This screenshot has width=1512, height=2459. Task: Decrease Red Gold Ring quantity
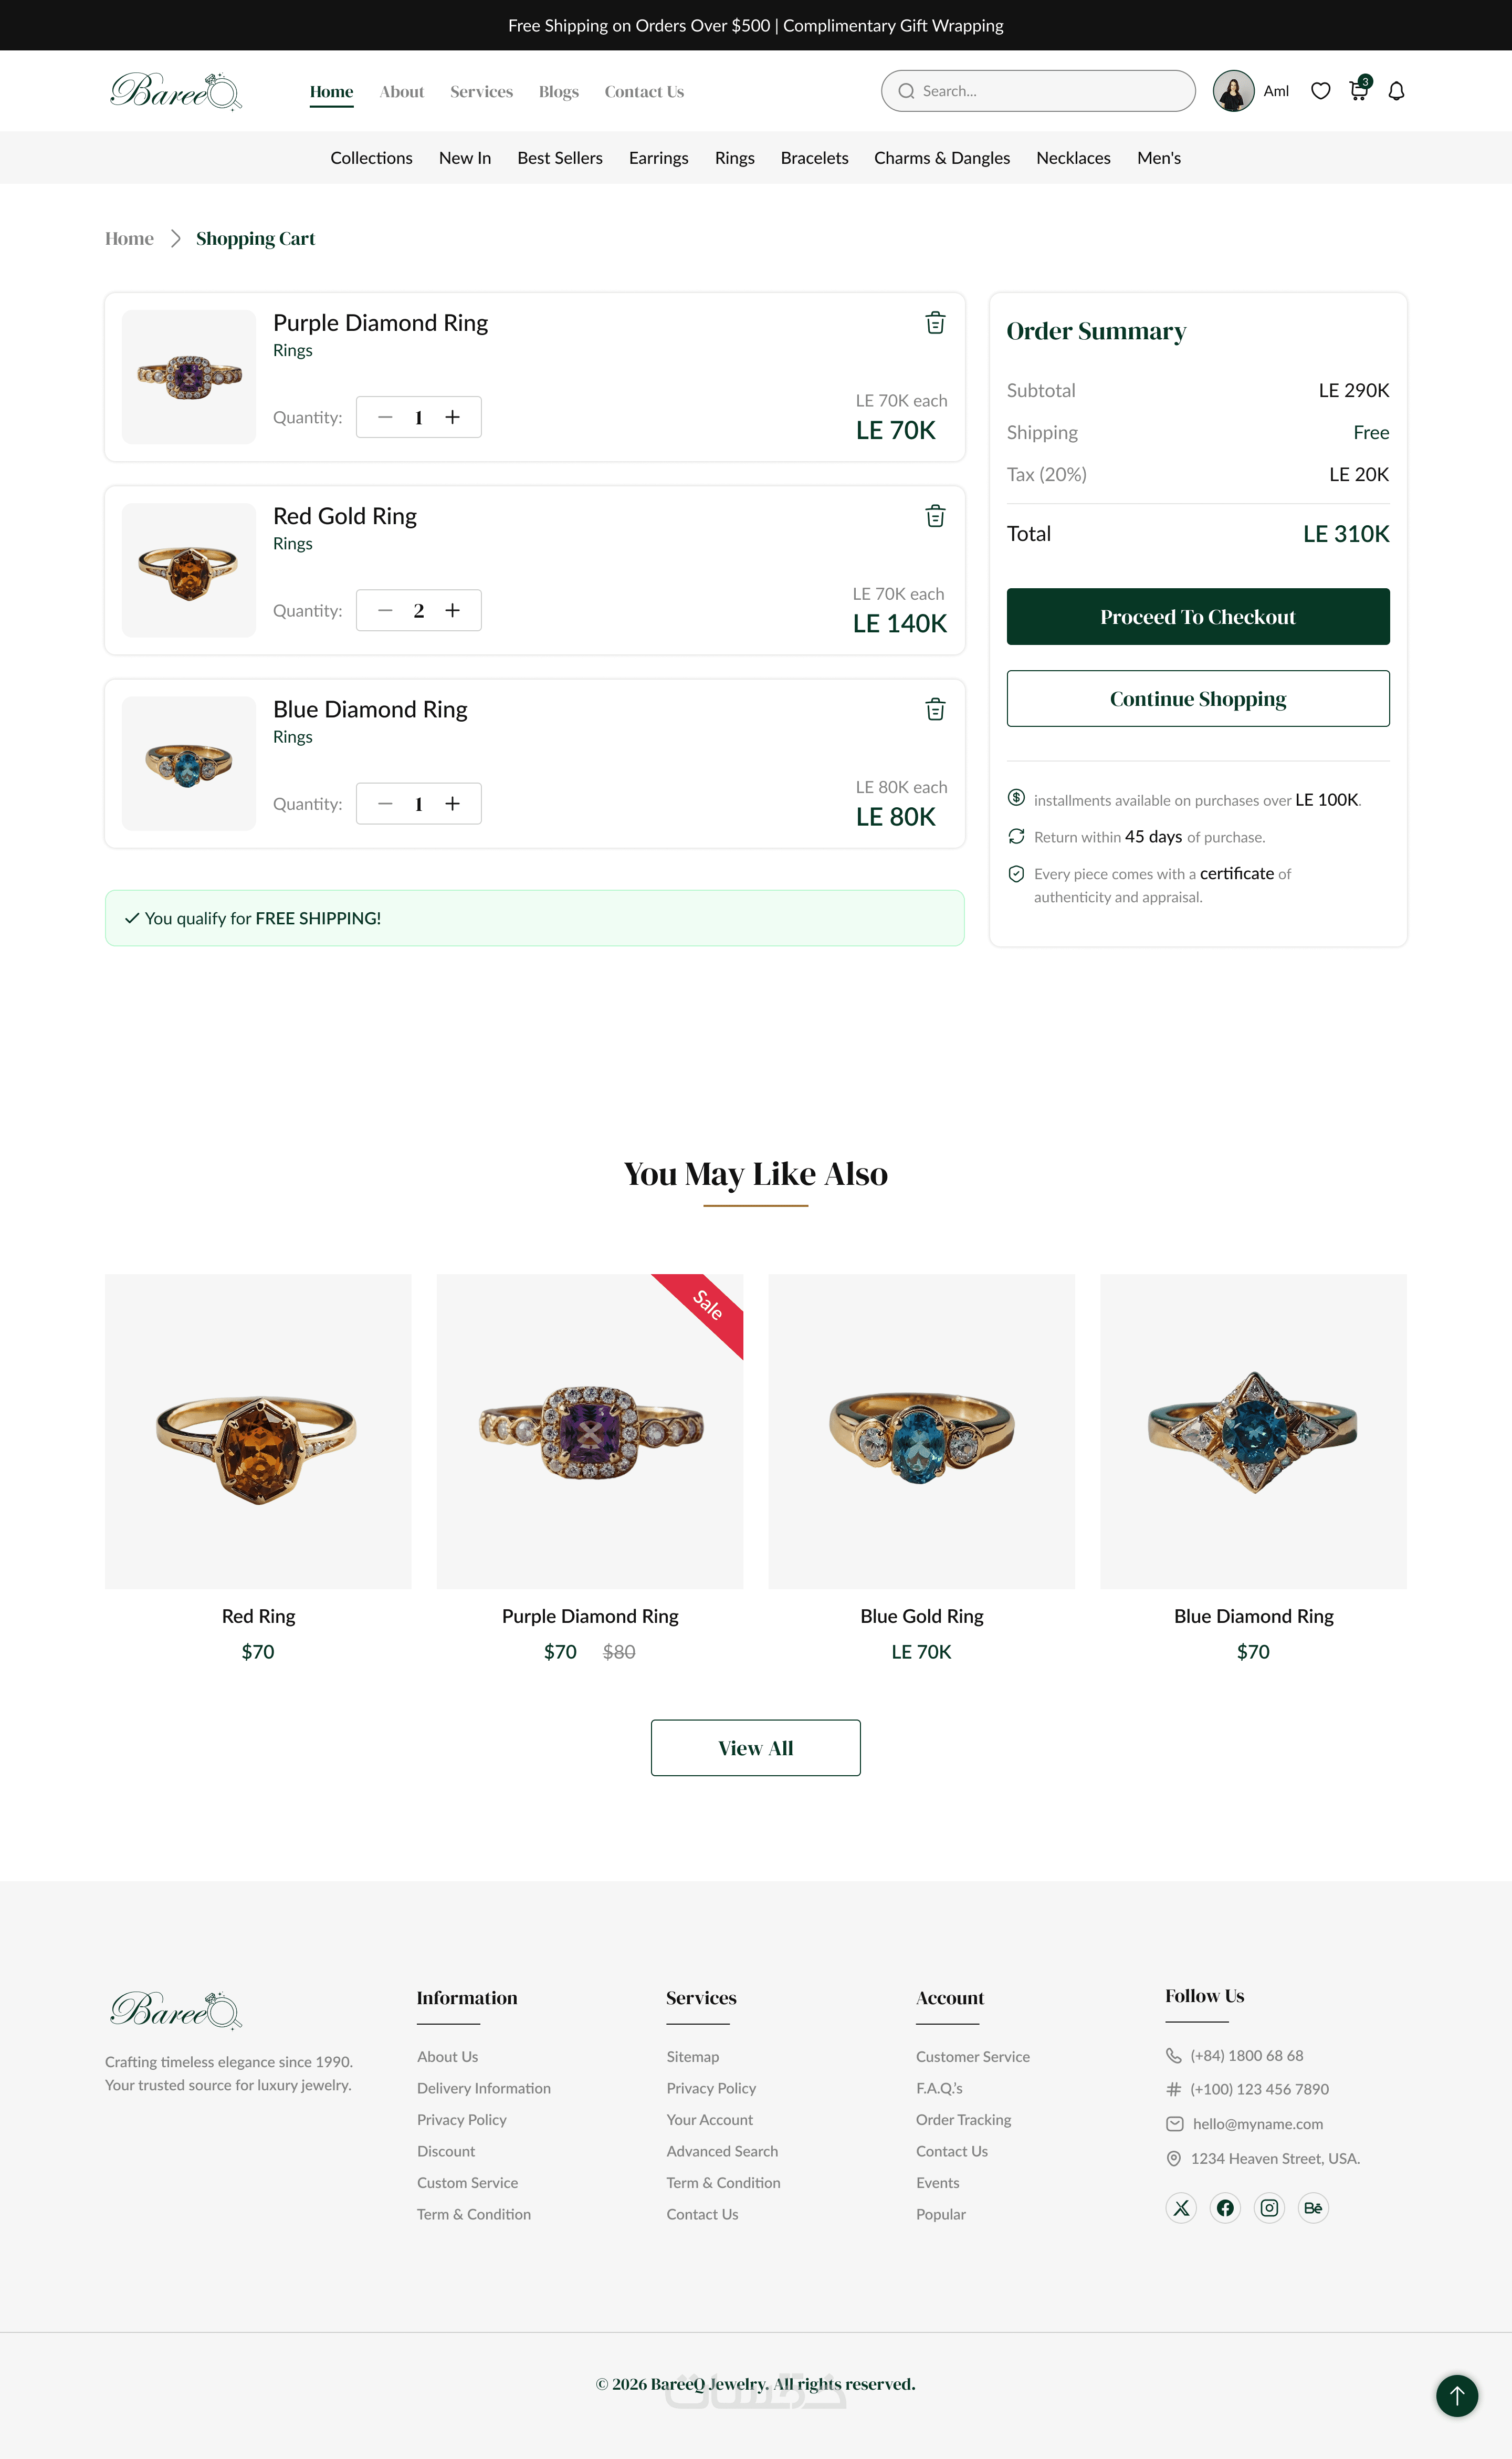click(x=385, y=610)
